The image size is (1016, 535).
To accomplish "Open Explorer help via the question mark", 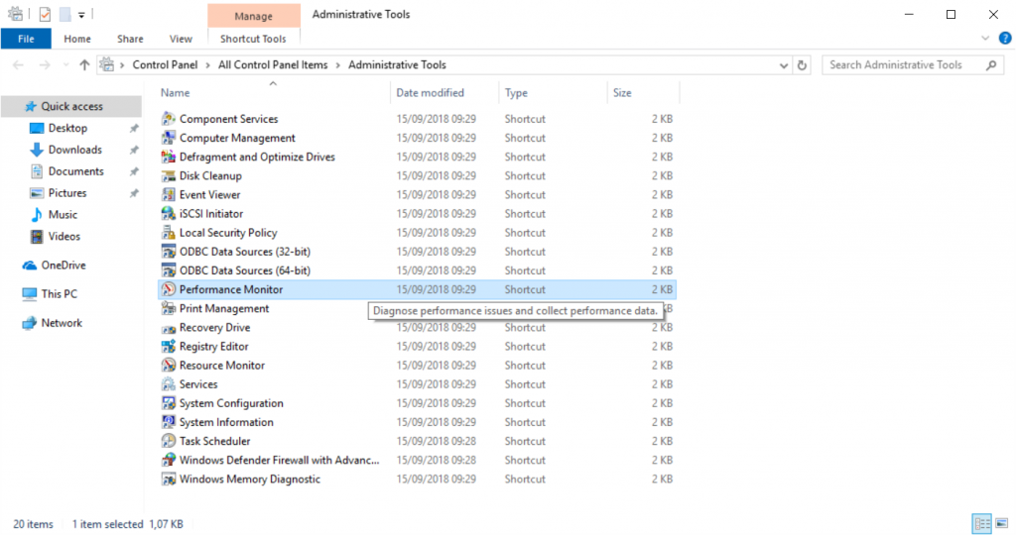I will (1005, 39).
